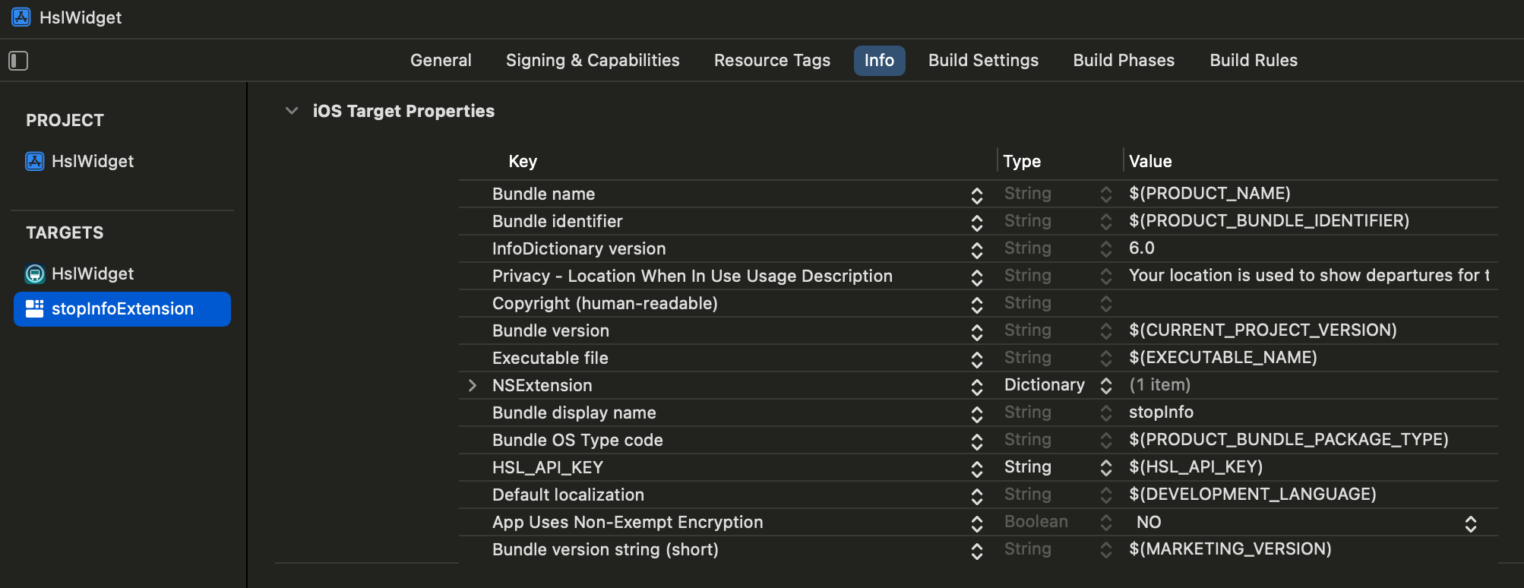Open key stepper for Bundle identifier row

[x=977, y=223]
